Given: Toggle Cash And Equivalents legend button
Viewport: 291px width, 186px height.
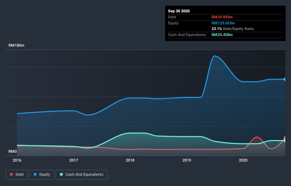Looking at the screenshot, I should tap(82, 175).
